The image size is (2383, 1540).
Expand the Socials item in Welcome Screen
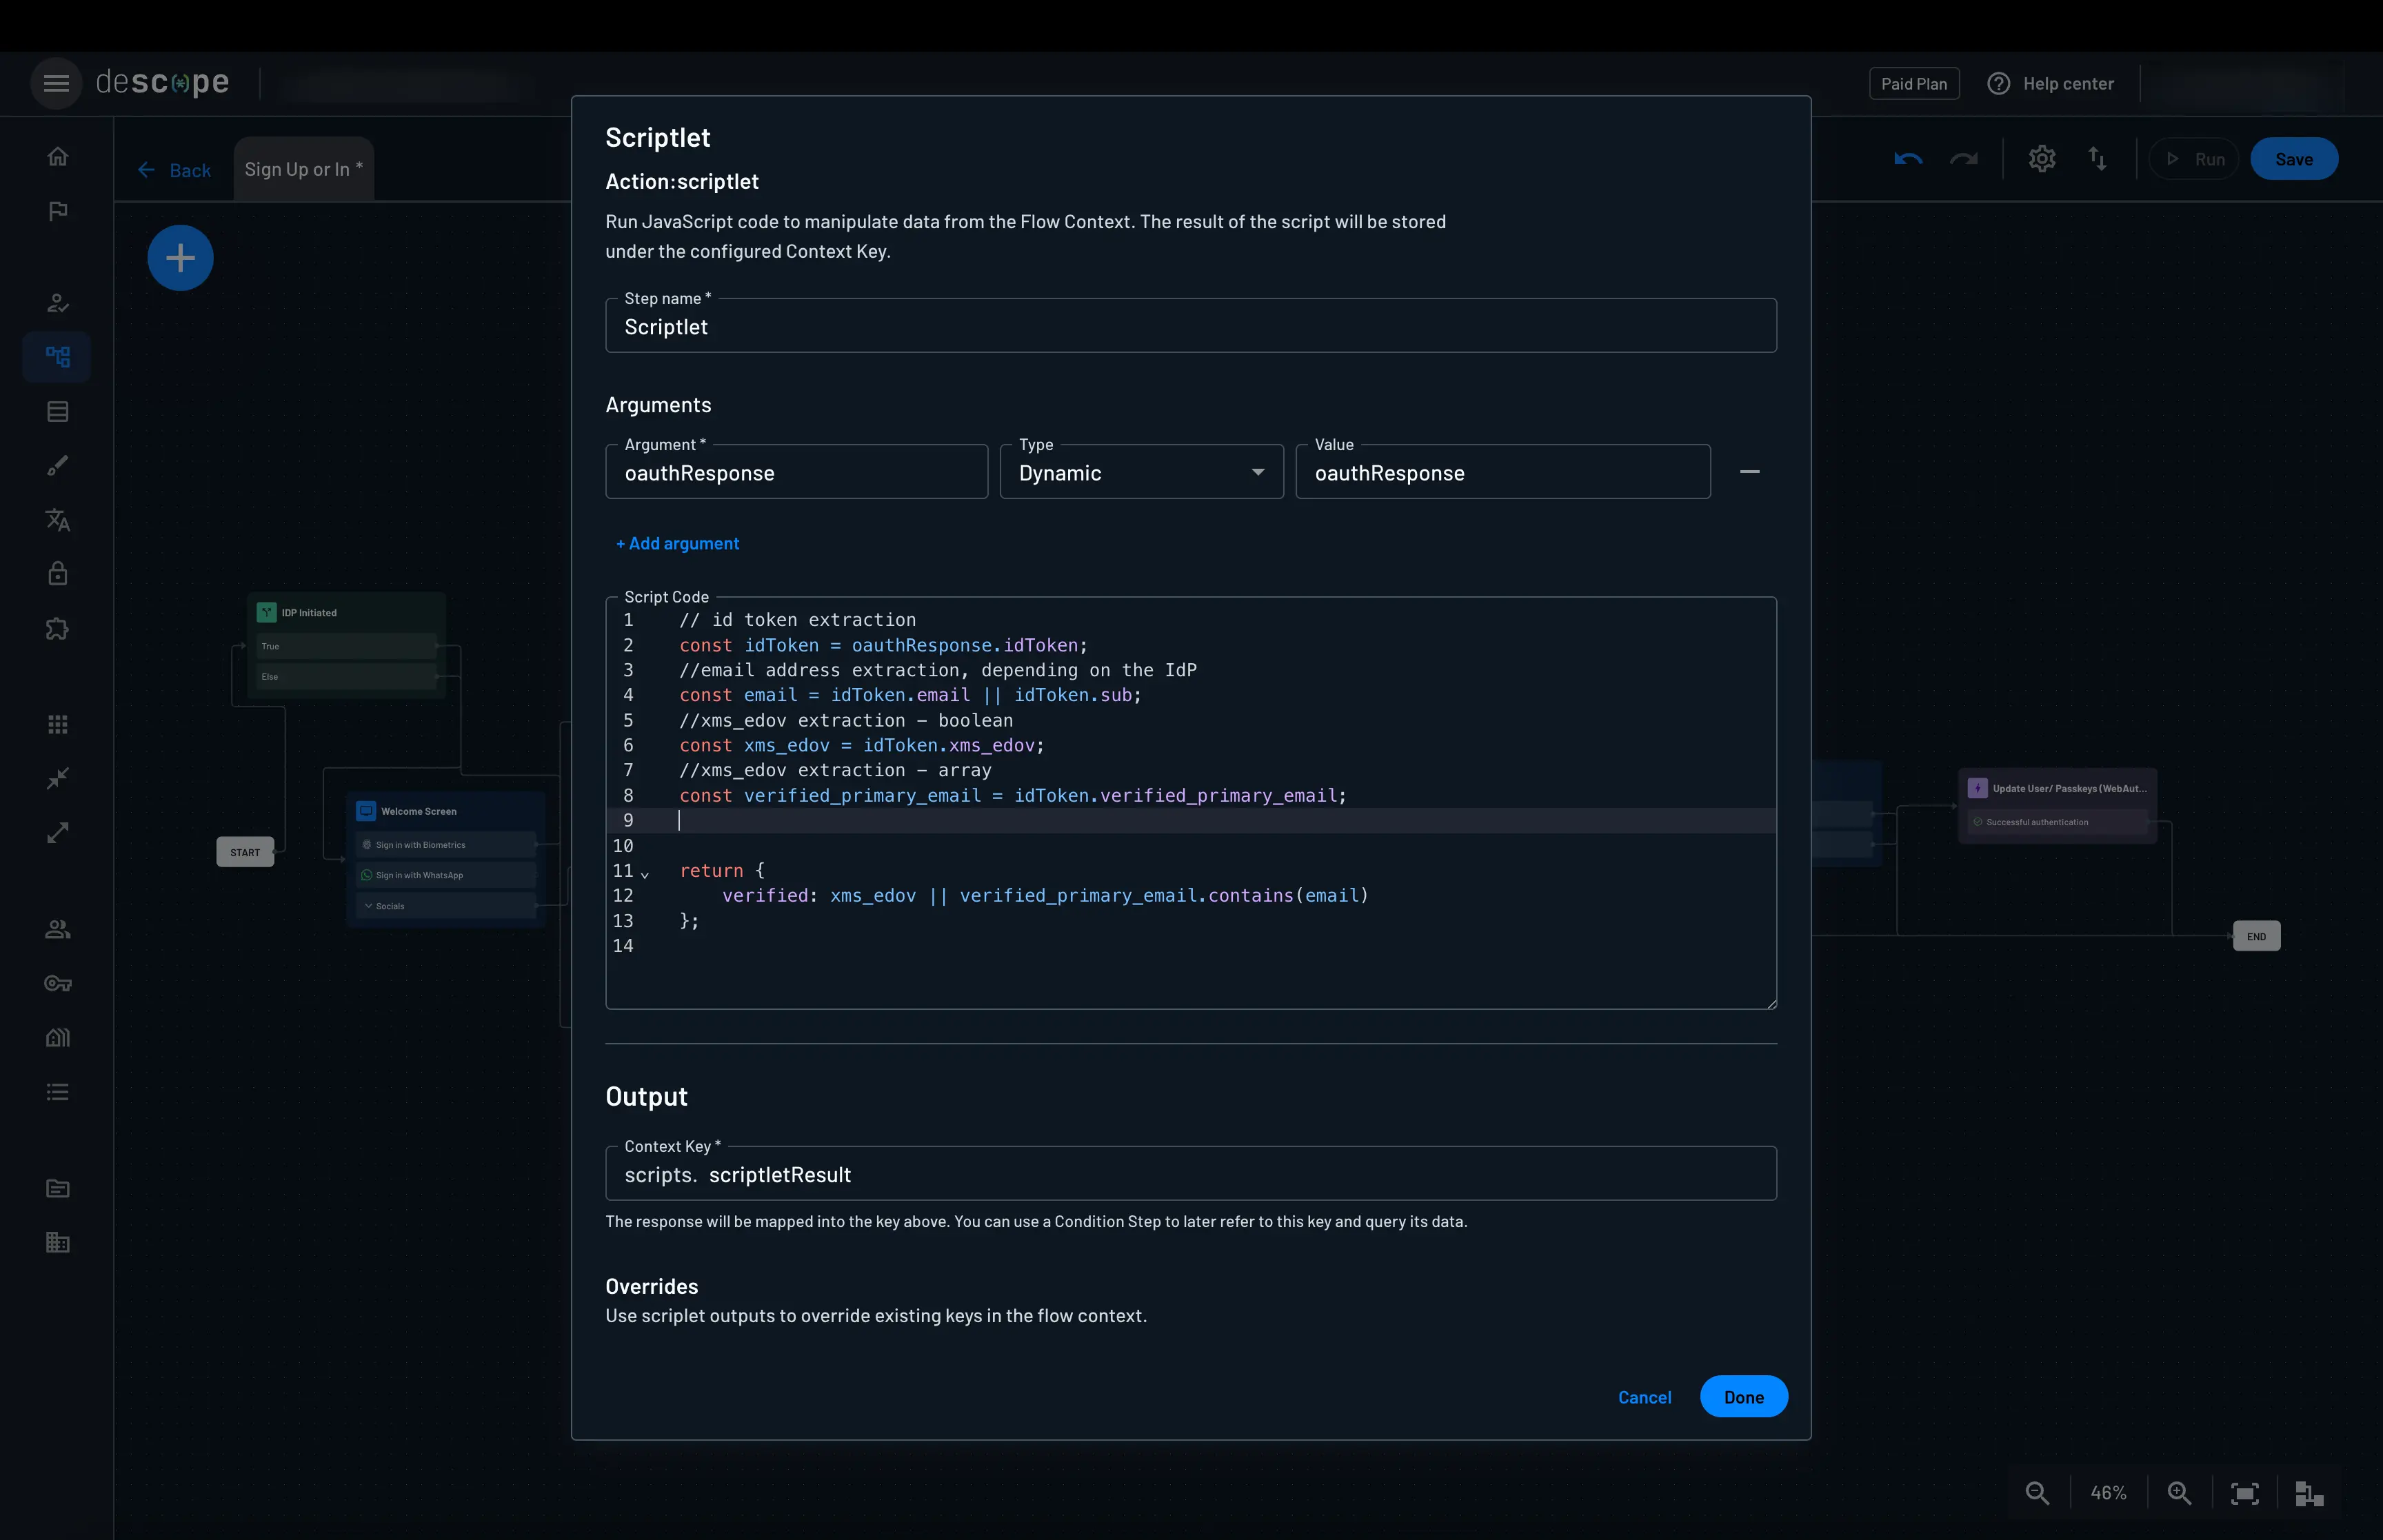[x=446, y=906]
